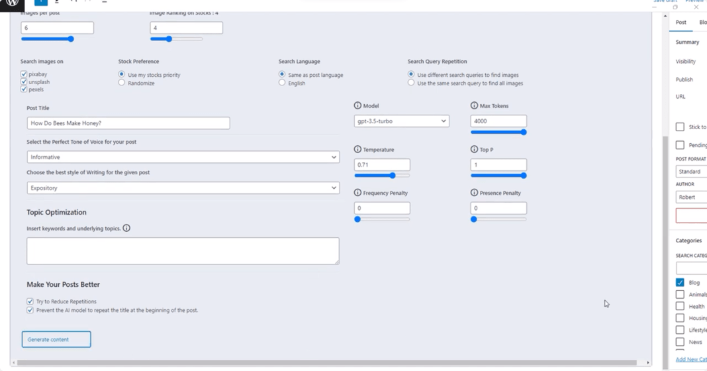Click the Frequency Penalty info icon
This screenshot has width=707, height=371.
pos(357,193)
